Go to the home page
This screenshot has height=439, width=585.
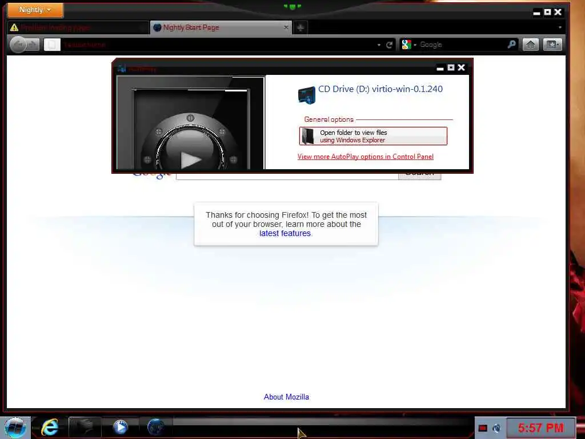click(x=531, y=45)
